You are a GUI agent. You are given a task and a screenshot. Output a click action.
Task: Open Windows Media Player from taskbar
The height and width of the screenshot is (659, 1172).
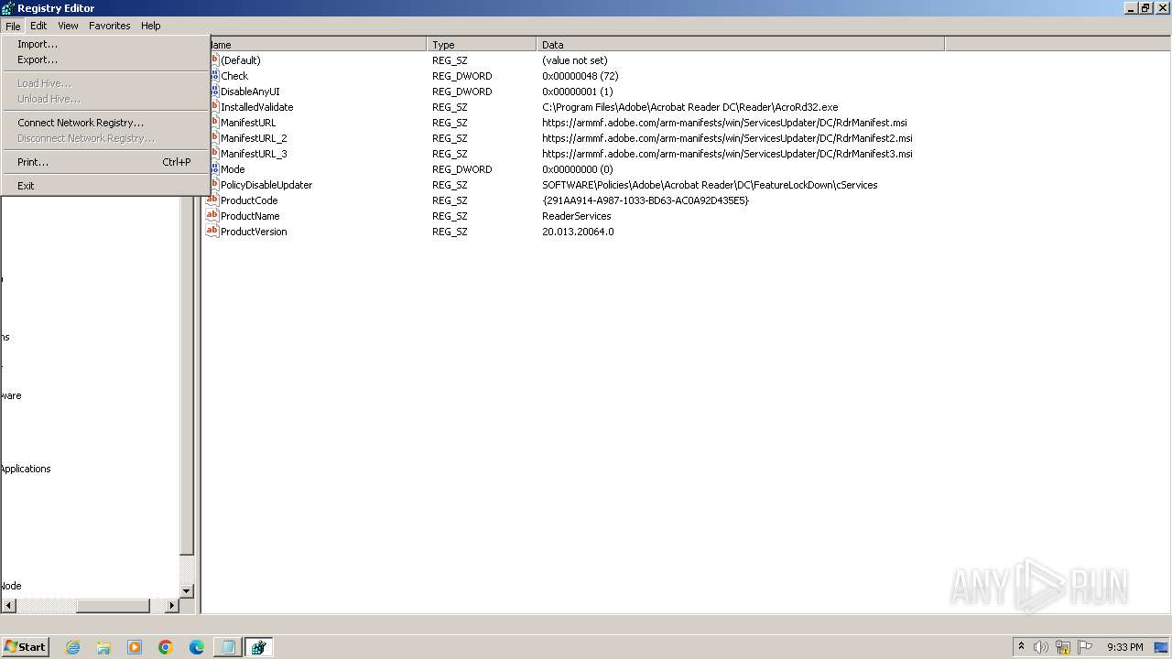[135, 647]
